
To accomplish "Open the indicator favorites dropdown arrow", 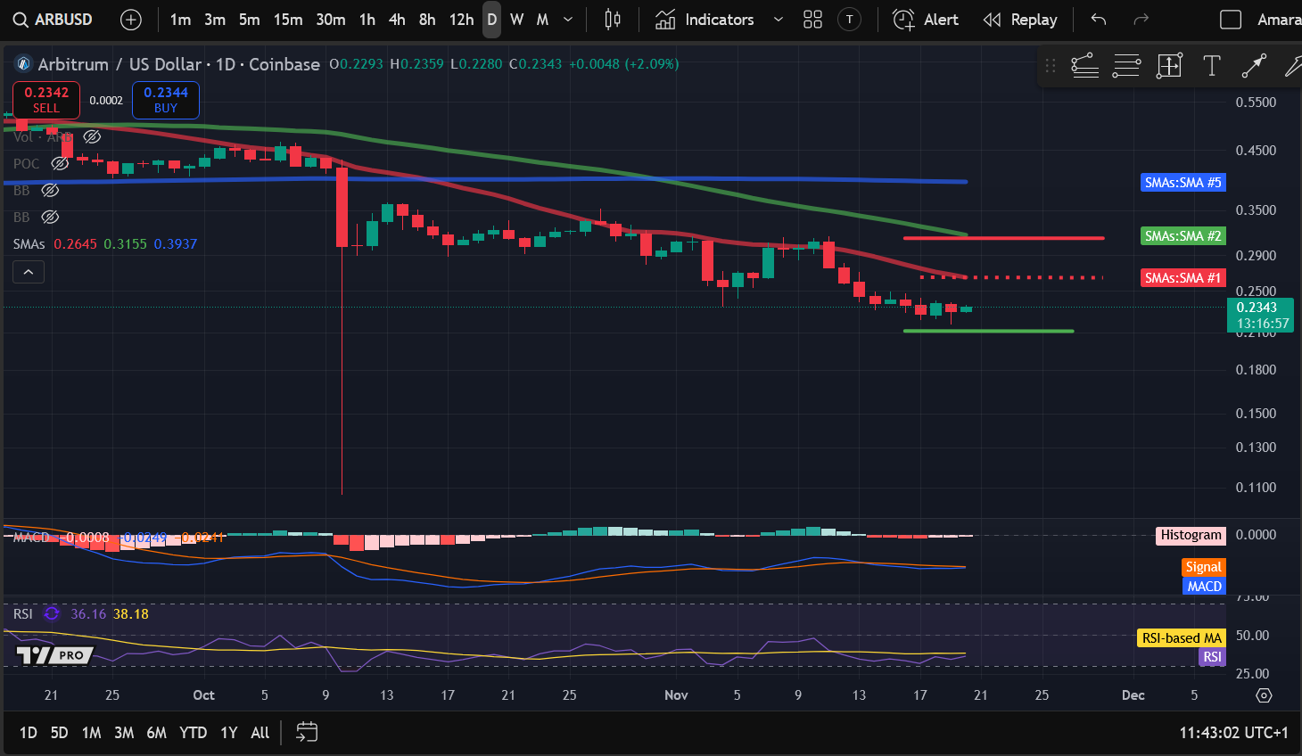I will [778, 20].
